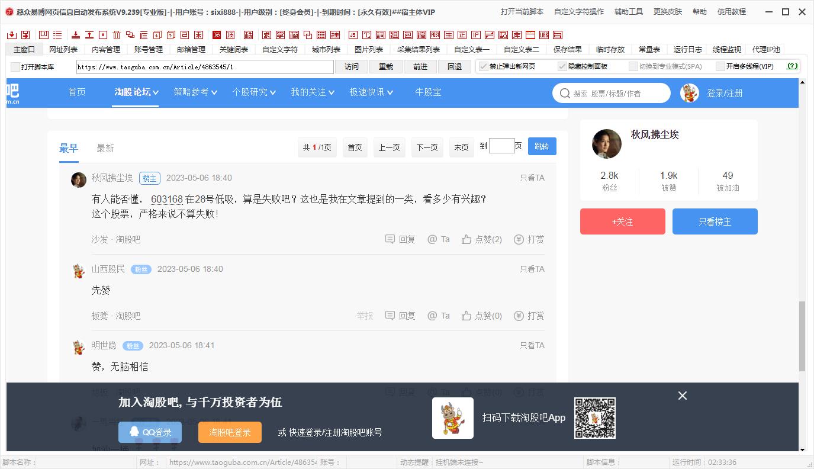
Task: Toggle the 禁止弹出新网页 checkbox
Action: coord(484,66)
